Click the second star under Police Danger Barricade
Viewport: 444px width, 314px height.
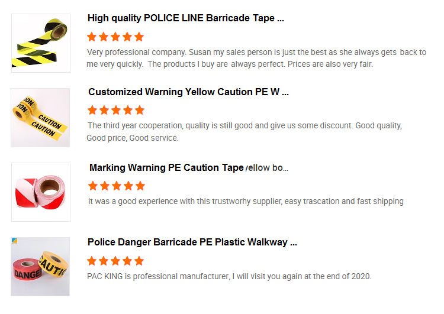104,261
